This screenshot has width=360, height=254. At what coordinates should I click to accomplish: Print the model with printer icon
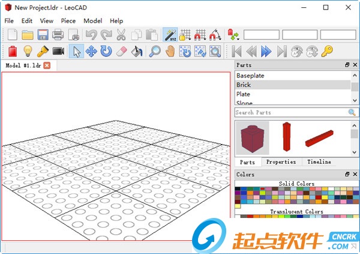[x=58, y=35]
